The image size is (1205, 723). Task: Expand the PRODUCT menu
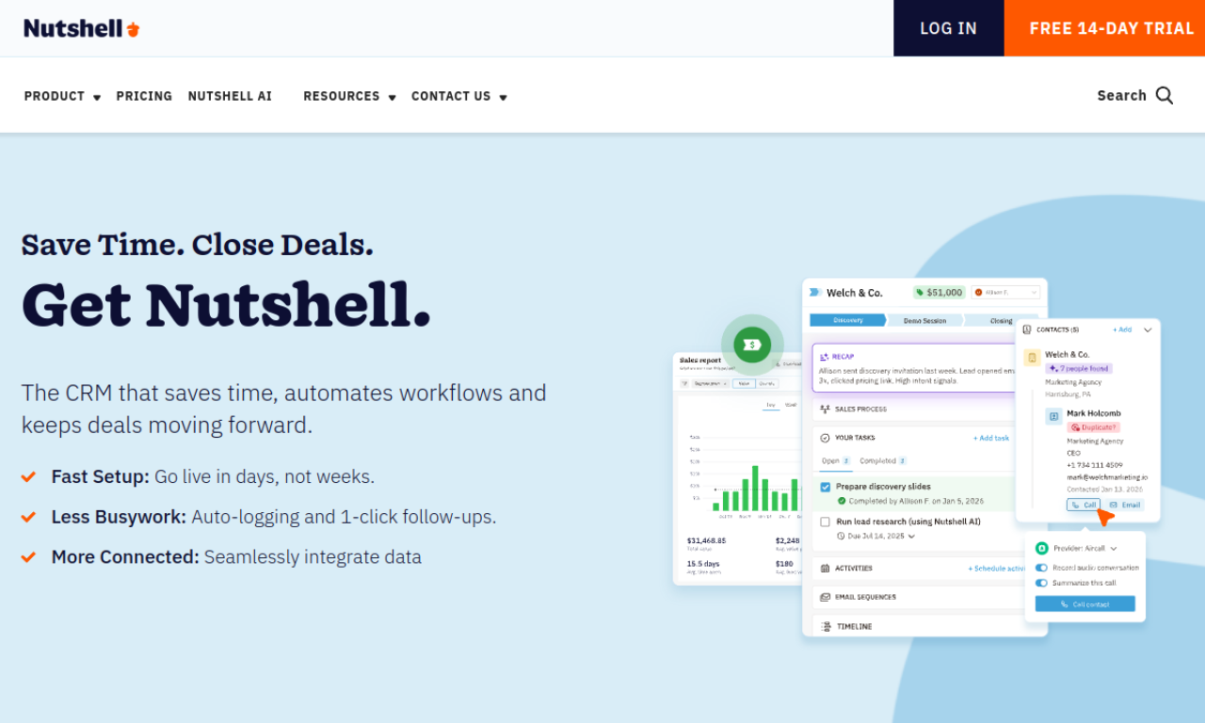point(62,96)
